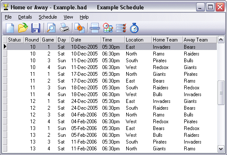Viewport: 227px width, 155px height.
Task: Open a schedule with the folder icon
Action: point(23,28)
